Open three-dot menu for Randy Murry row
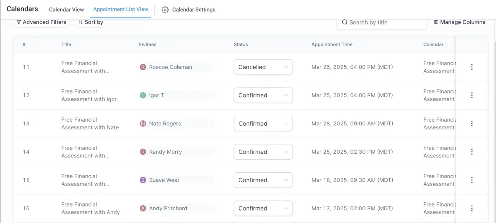Screen dimensions: 496x223 [x=472, y=152]
